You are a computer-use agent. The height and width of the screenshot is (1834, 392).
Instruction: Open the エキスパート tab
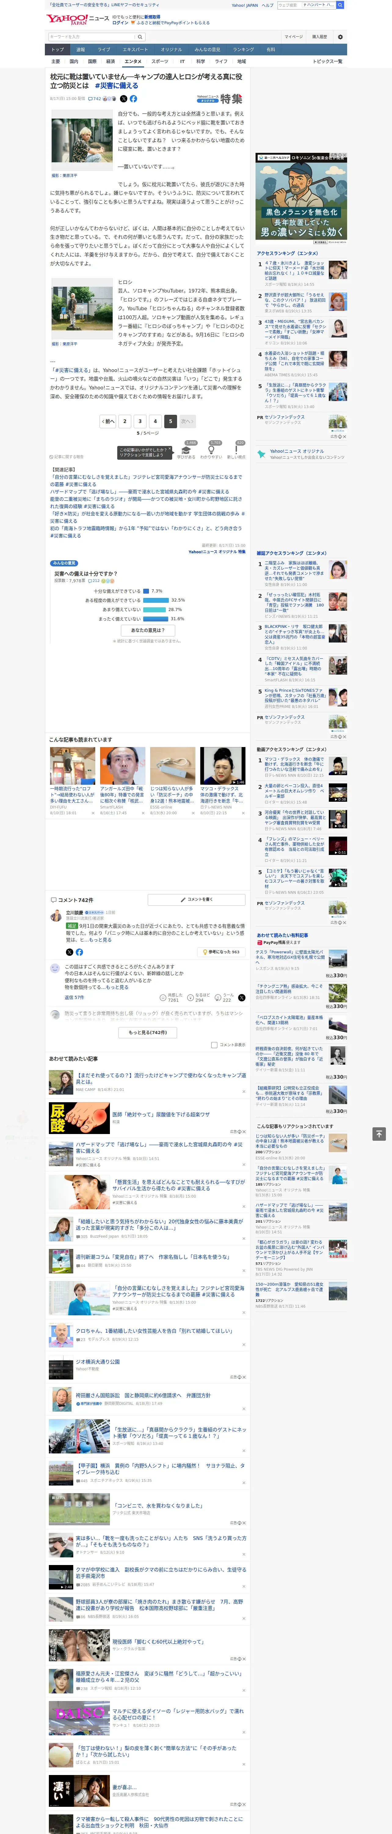click(135, 50)
